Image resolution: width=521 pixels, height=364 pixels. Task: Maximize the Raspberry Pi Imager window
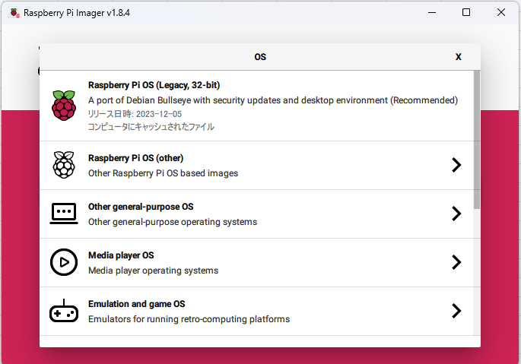pyautogui.click(x=466, y=13)
